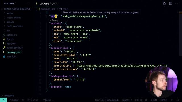Select the package.json editor tab
This screenshot has height=102, width=182.
[47, 4]
